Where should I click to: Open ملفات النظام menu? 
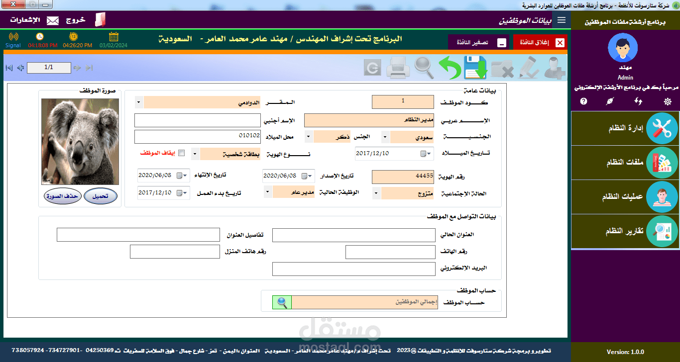625,163
